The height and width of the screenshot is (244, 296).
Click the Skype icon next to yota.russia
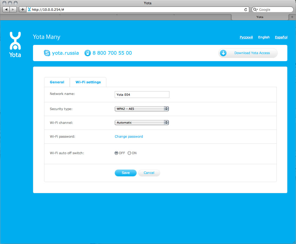tap(47, 53)
